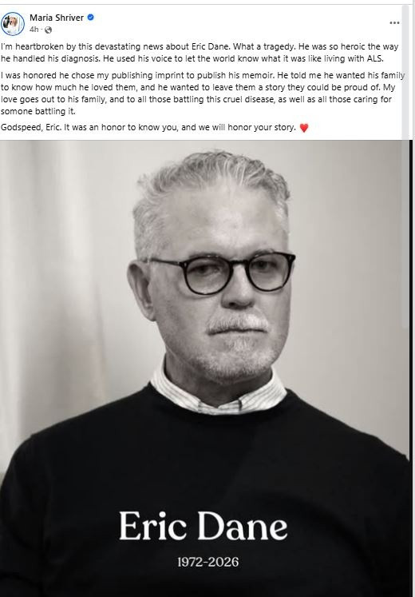
Task: Click the red heart emoji
Action: pyautogui.click(x=303, y=128)
